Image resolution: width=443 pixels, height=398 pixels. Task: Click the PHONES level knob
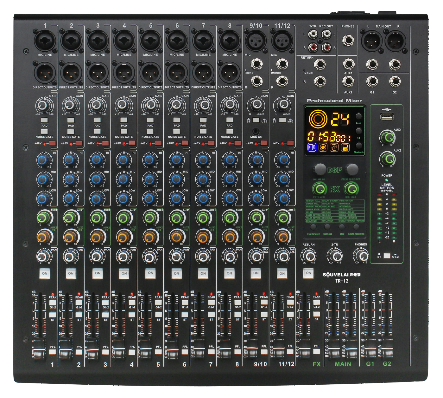[x=361, y=255]
